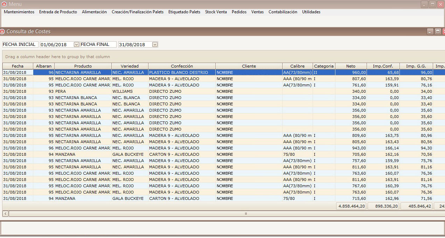Viewport: 445px width, 238px height.
Task: Click the Imp. G.G. value 70,56
Action: [416, 154]
